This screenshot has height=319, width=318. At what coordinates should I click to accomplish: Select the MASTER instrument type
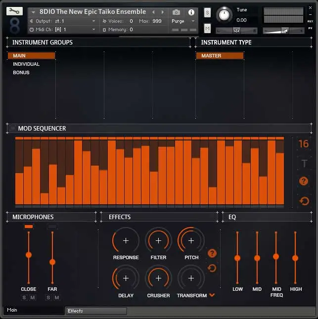click(220, 55)
